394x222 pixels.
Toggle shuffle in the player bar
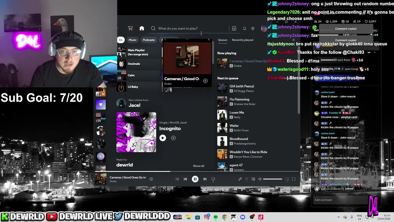[177, 179]
